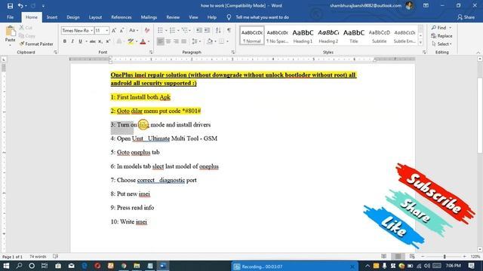Image resolution: width=483 pixels, height=271 pixels.
Task: Shrink font size with Shrink Font icon
Action: pyautogui.click(x=122, y=30)
